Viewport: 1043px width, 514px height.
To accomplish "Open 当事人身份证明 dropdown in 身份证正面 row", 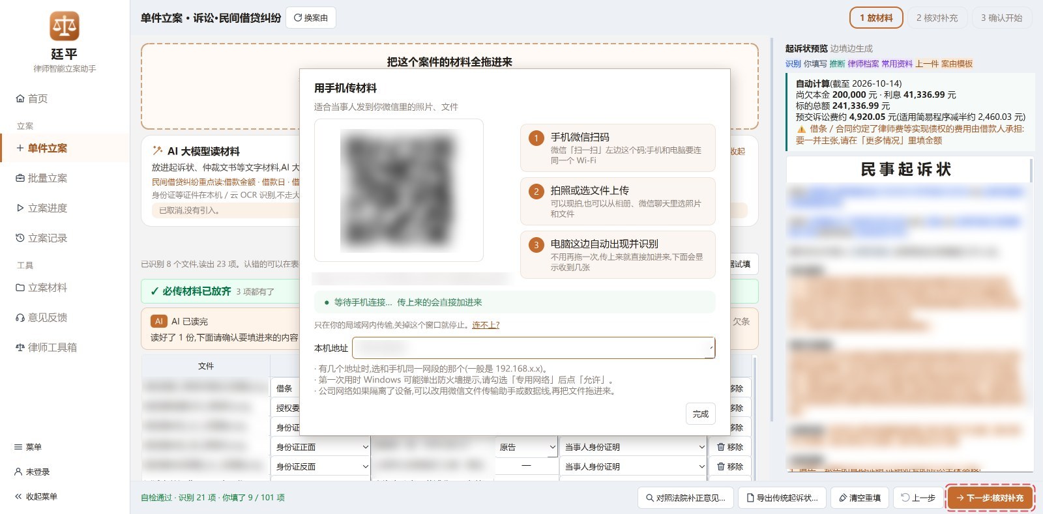I will click(x=634, y=447).
